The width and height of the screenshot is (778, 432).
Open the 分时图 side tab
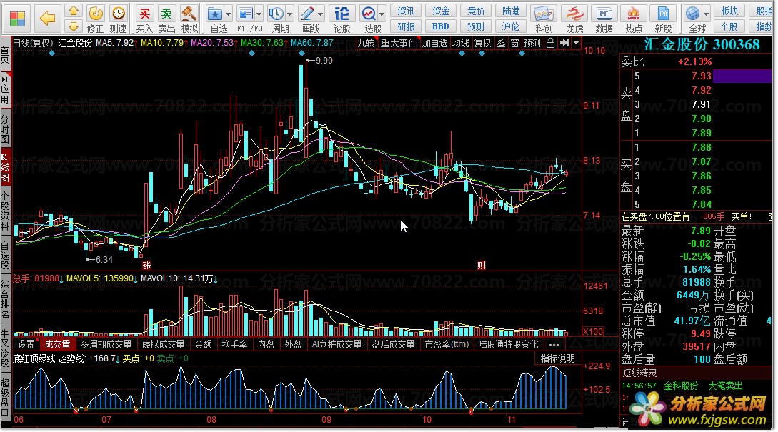coord(6,129)
